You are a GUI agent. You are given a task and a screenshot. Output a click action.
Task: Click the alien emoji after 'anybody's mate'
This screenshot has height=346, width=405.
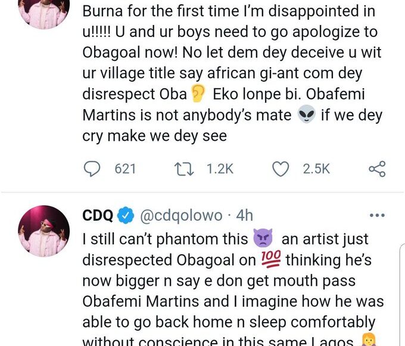(306, 115)
